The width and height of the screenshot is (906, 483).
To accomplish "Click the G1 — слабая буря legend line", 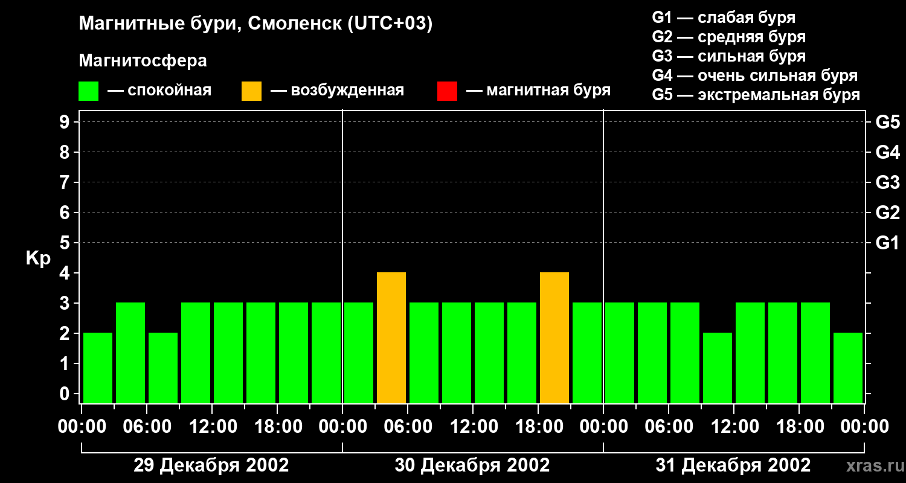I will coord(724,17).
